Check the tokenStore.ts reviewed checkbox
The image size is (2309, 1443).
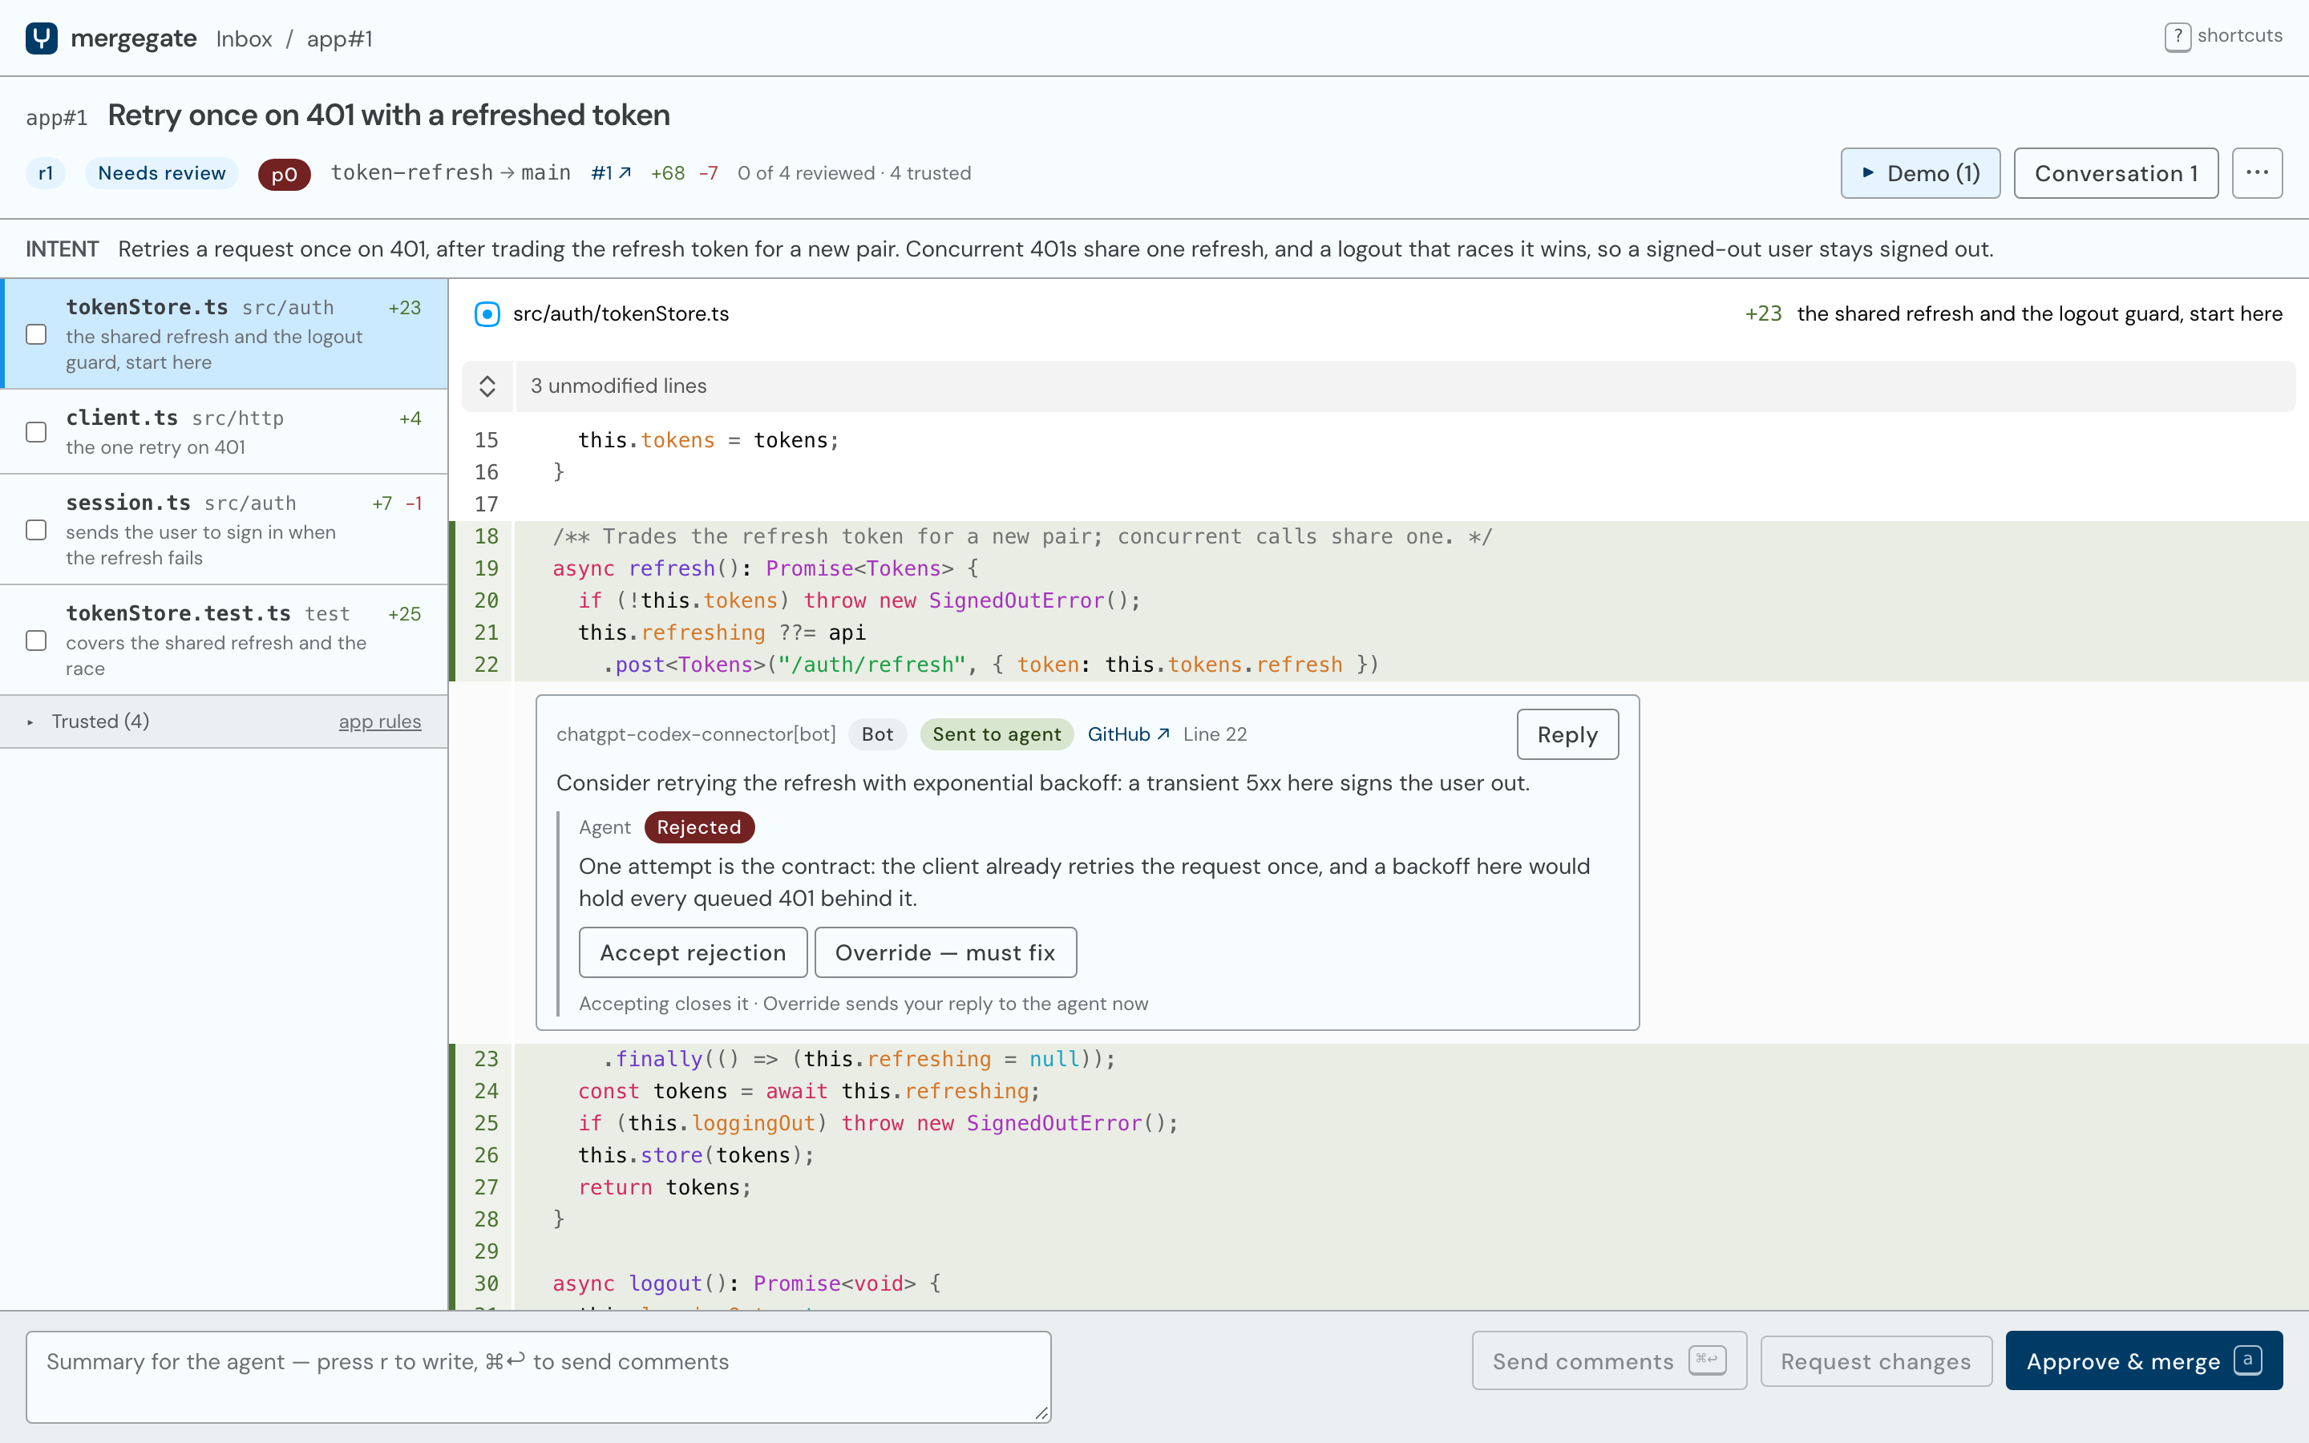36,334
